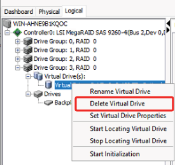Image resolution: width=175 pixels, height=165 pixels.
Task: Switch to the Dashboard tab
Action: tap(18, 12)
